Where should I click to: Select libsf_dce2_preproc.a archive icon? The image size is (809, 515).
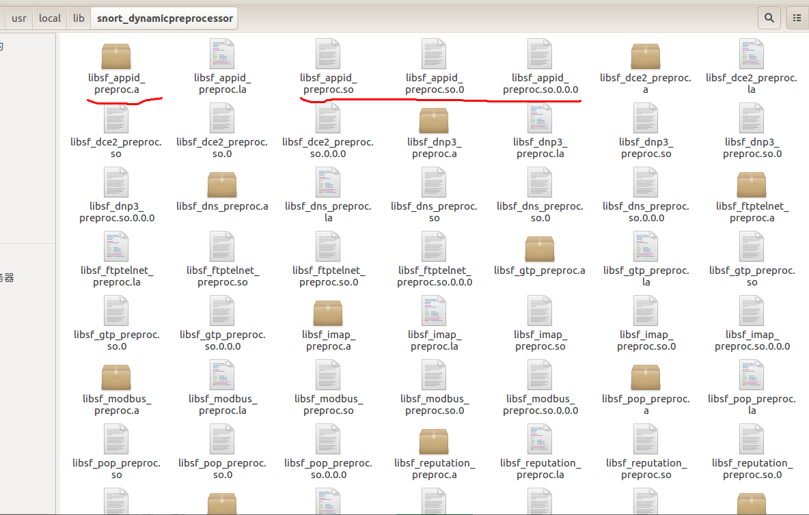[x=646, y=56]
